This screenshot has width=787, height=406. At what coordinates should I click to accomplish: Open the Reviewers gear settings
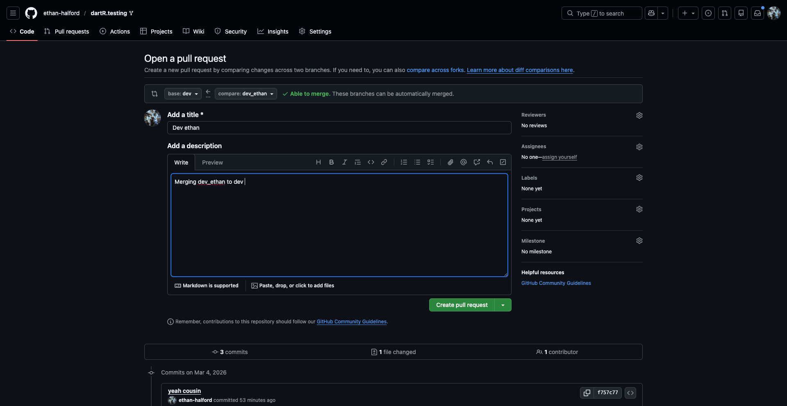[639, 115]
